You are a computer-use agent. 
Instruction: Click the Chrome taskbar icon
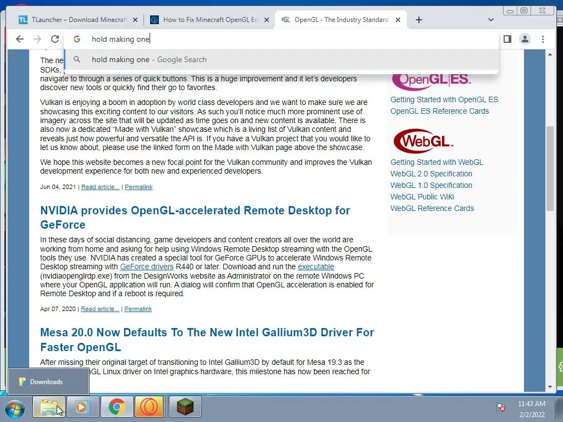pos(117,407)
